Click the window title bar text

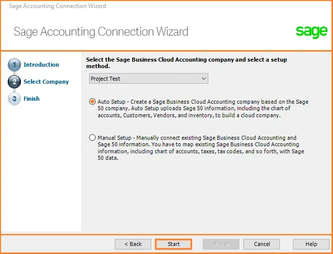pyautogui.click(x=58, y=6)
